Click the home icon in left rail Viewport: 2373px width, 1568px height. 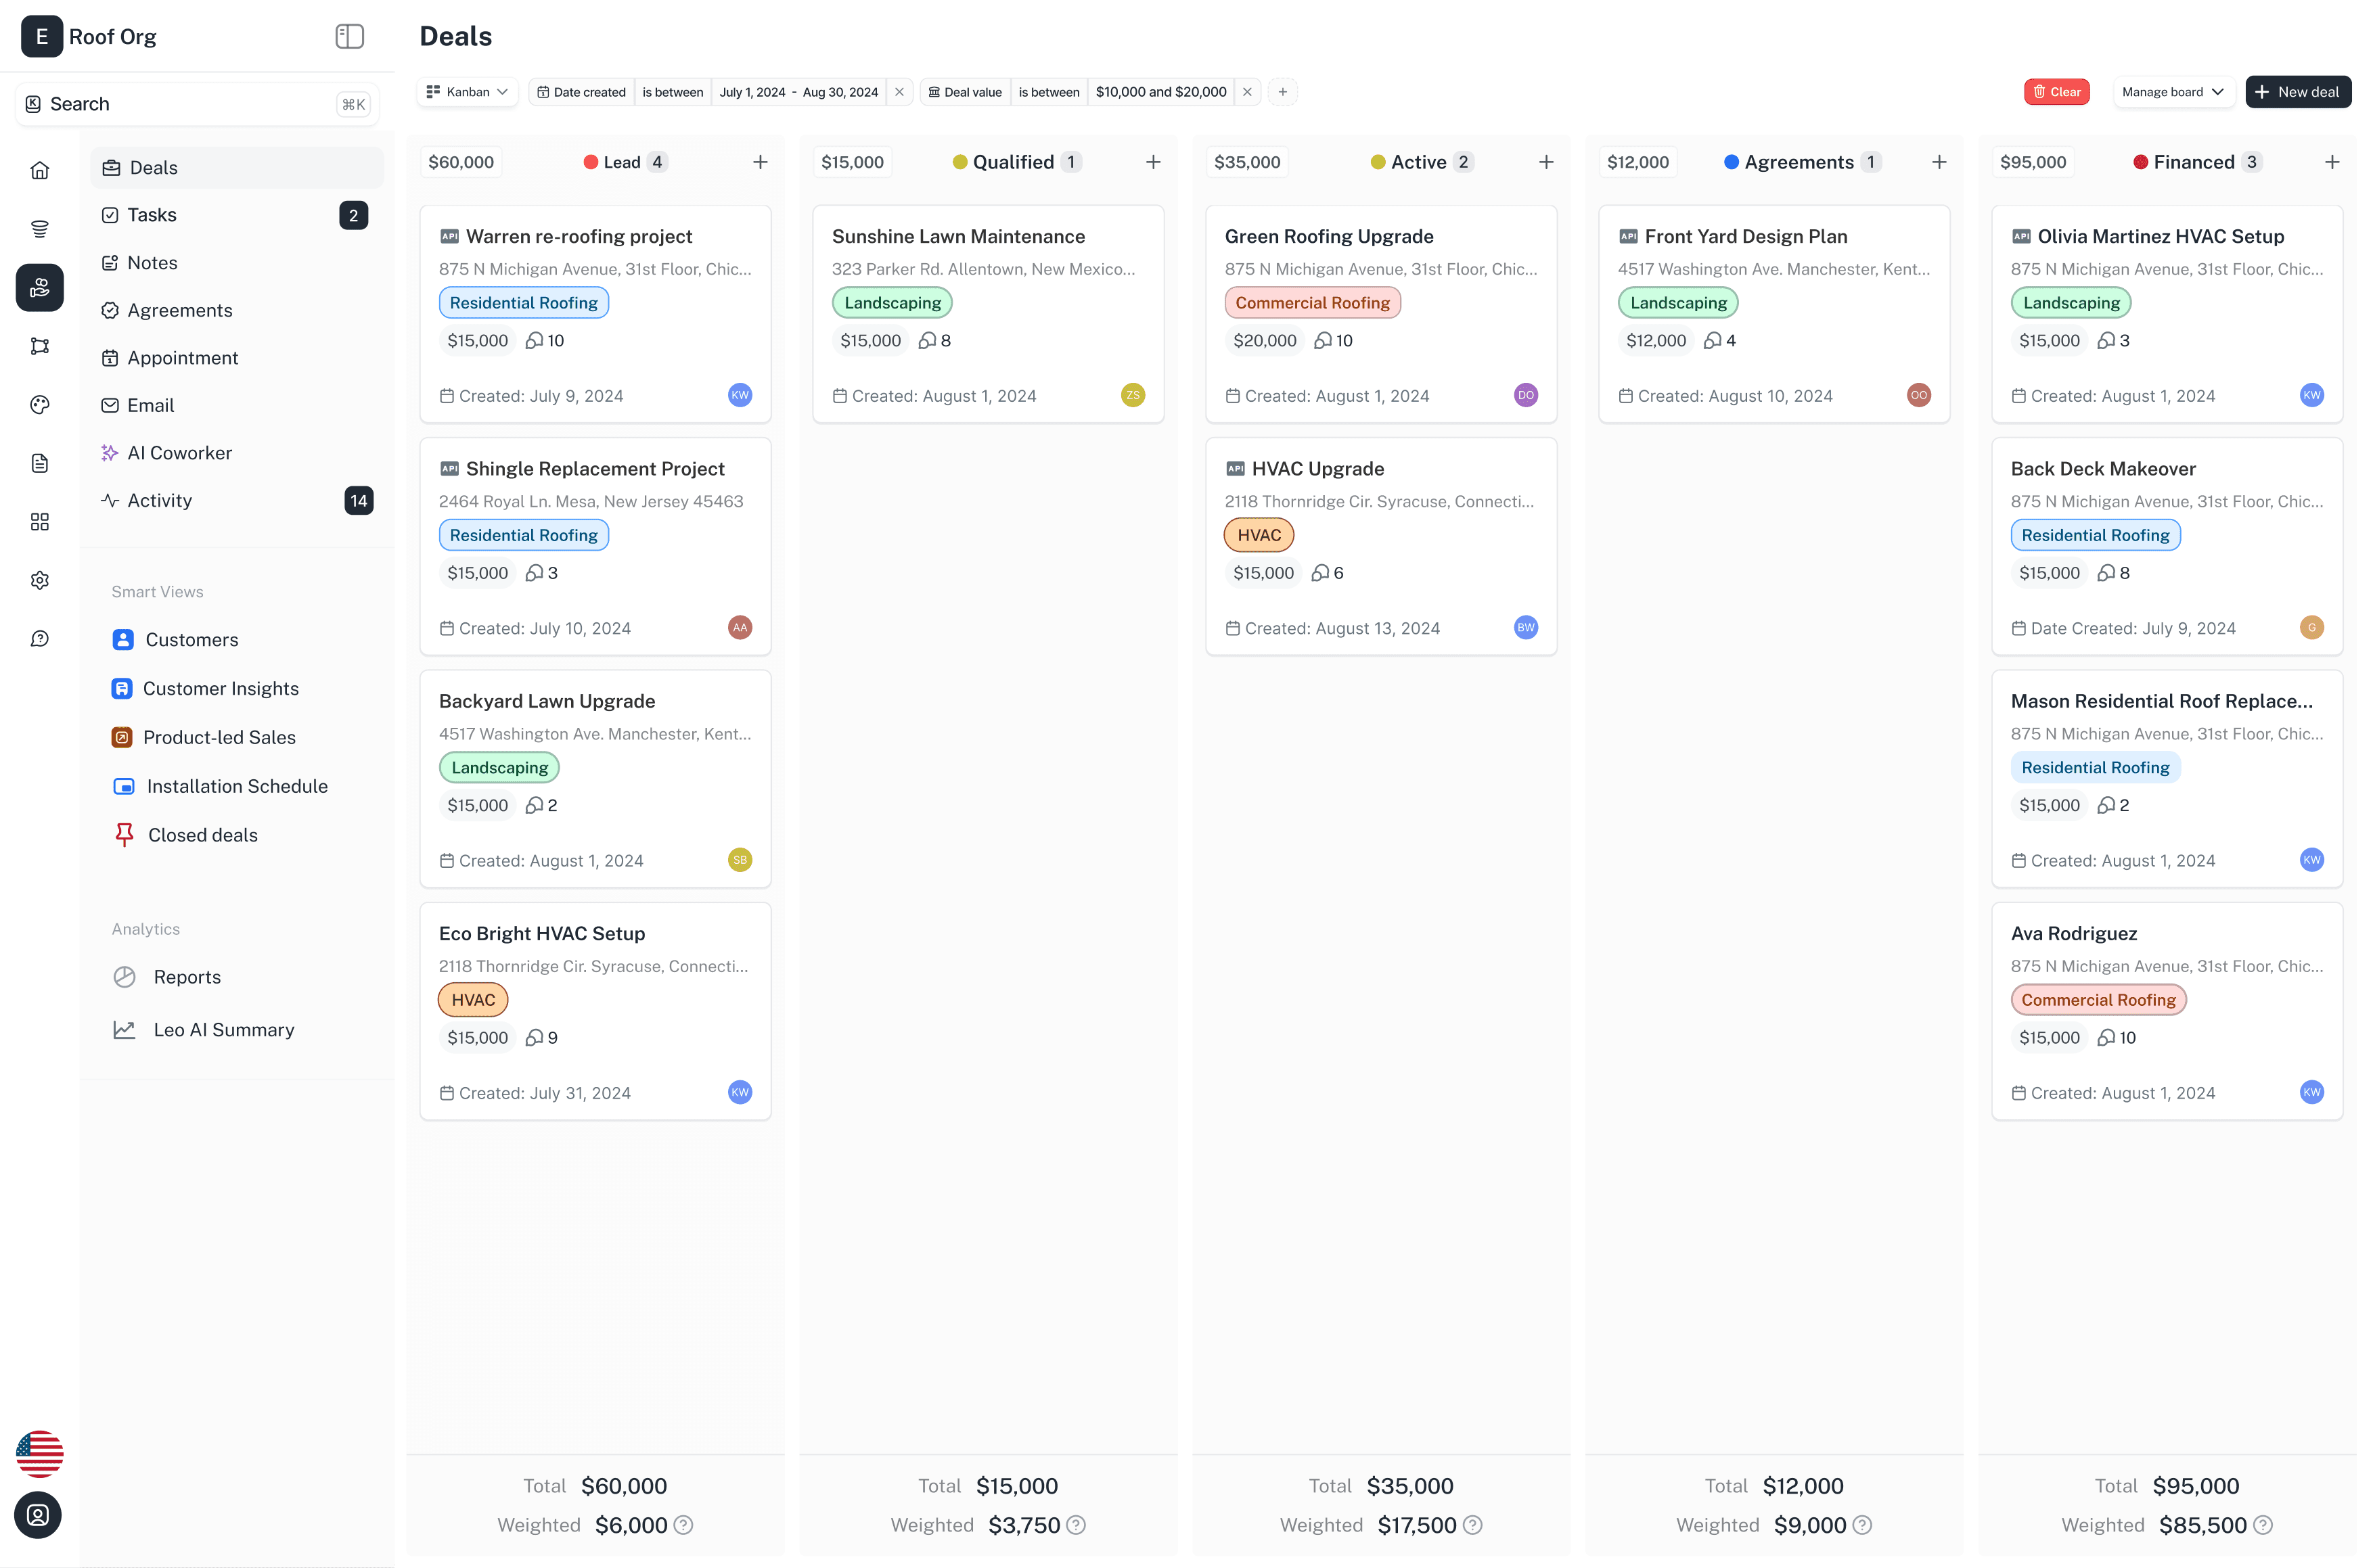pyautogui.click(x=40, y=170)
